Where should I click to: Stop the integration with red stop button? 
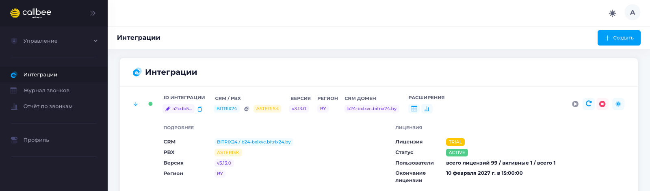click(602, 104)
